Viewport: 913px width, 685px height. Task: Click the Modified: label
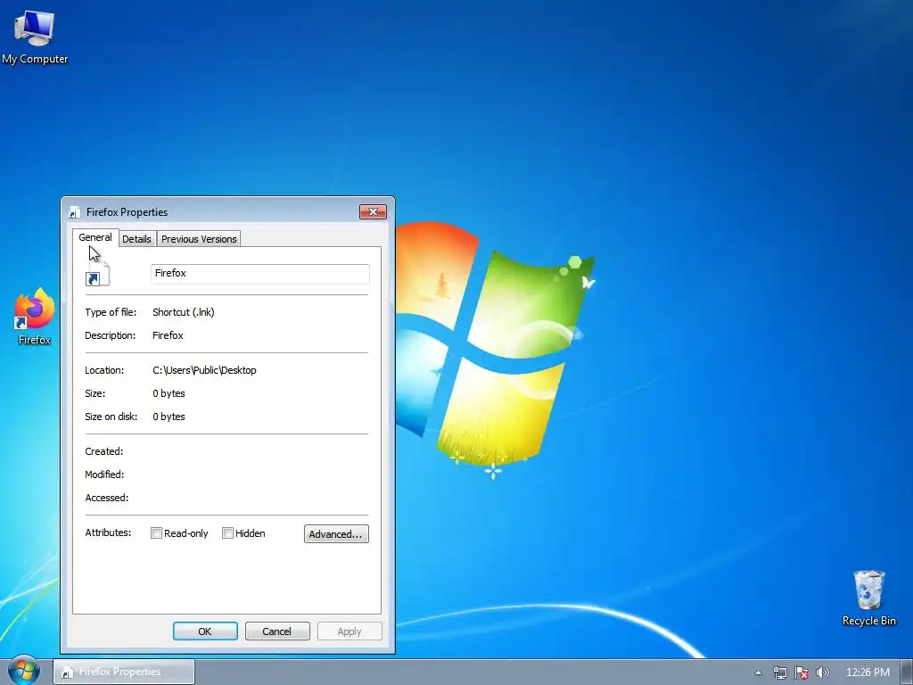pos(105,475)
